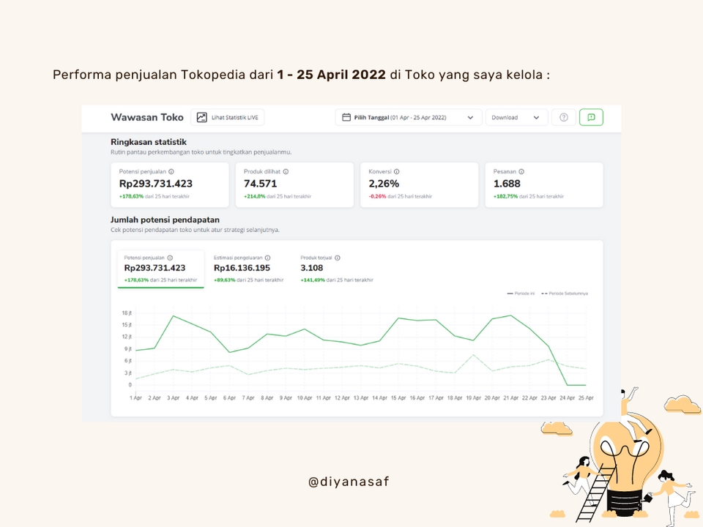Open the Lihat Statistik LIVE button

[227, 117]
